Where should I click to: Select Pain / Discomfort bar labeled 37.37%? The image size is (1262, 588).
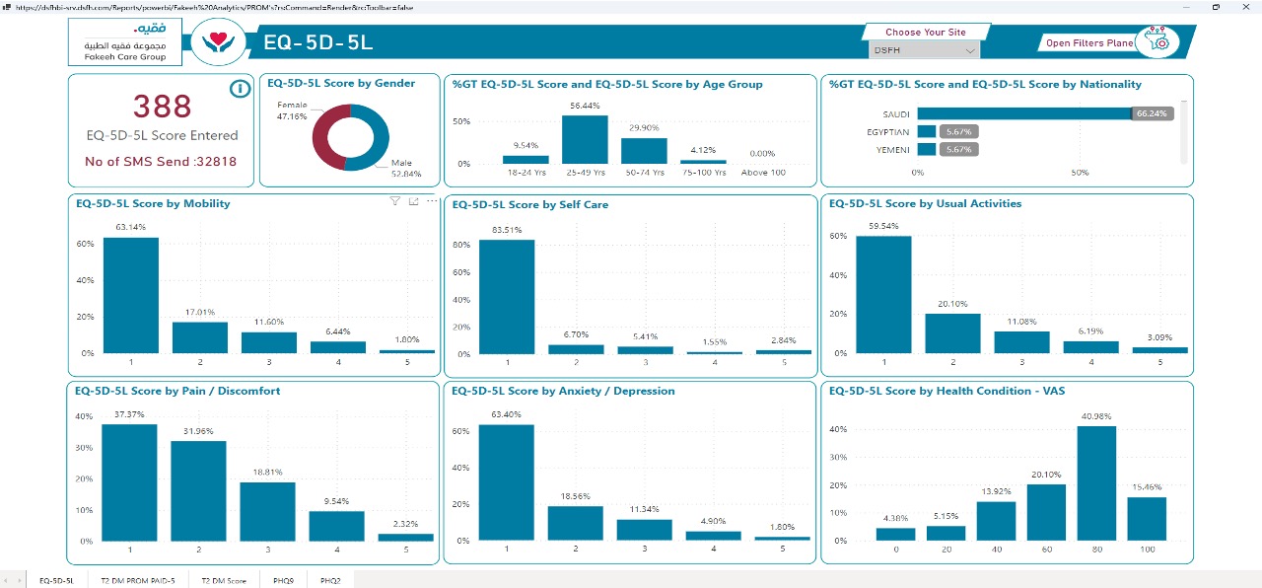click(130, 482)
